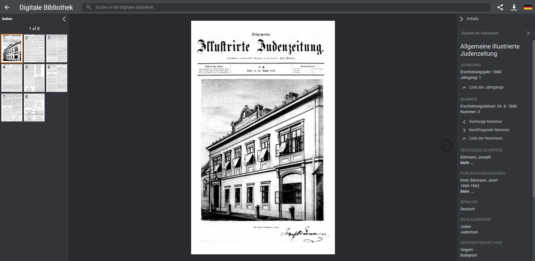535x261 pixels.
Task: Download the document
Action: [514, 7]
